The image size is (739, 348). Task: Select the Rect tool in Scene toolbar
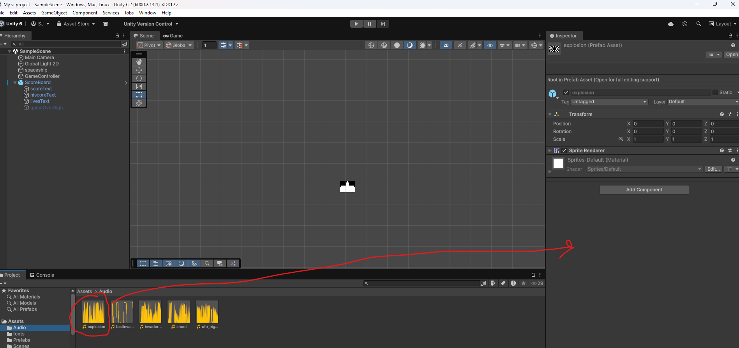coord(139,95)
